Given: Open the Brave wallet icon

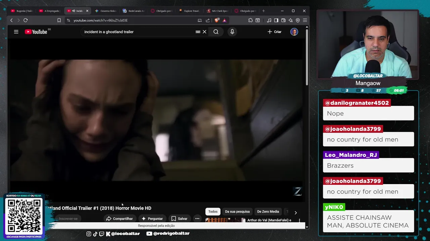Looking at the screenshot, I should 283,20.
